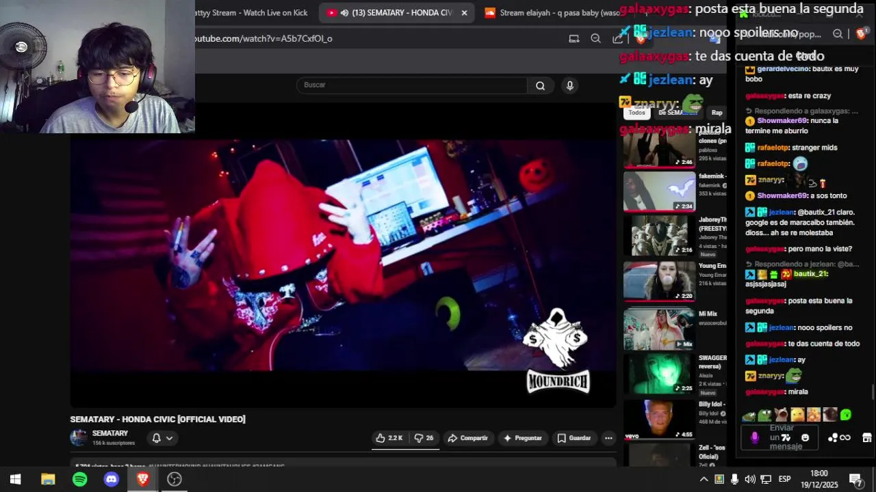
Task: Open Brave browser from taskbar
Action: 143,479
